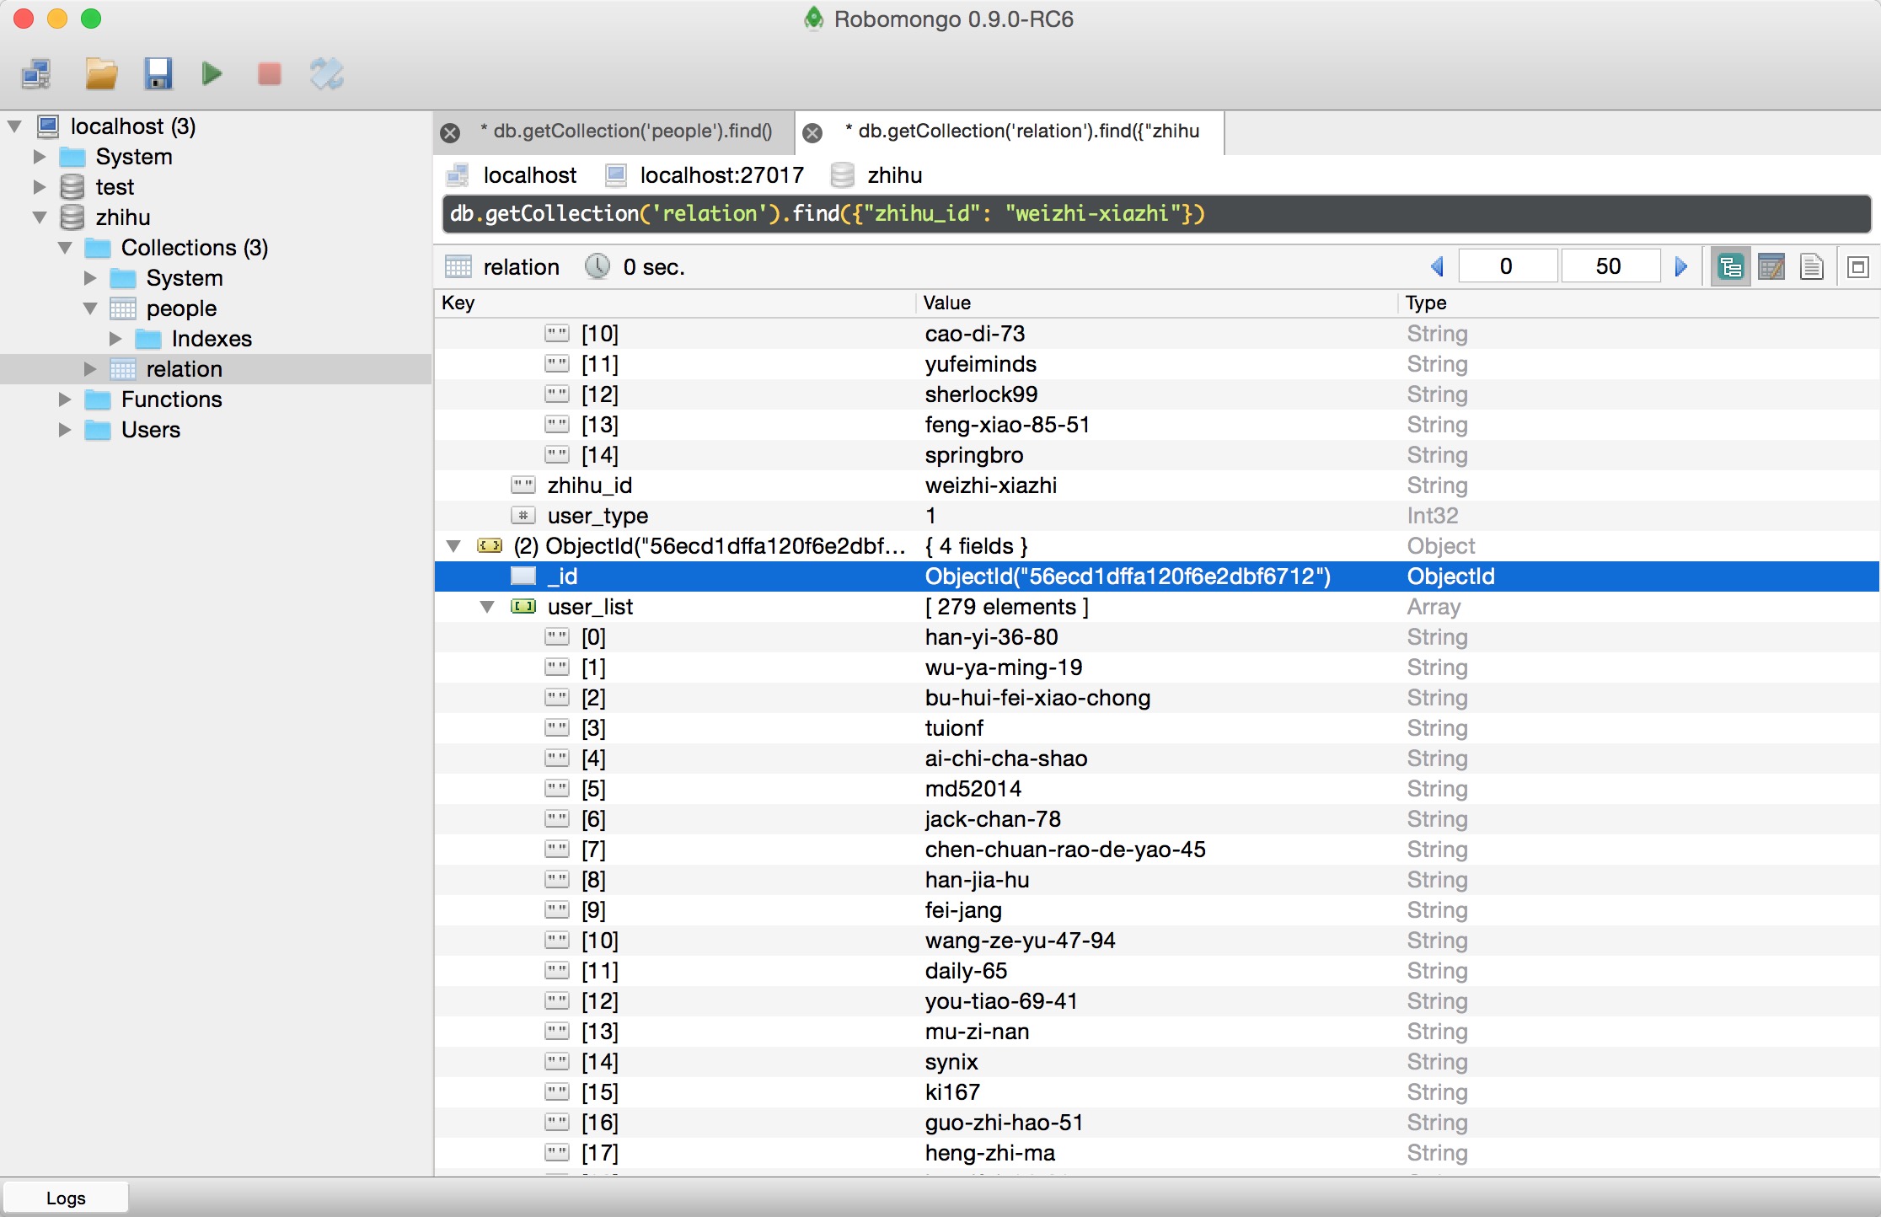Switch results to text view mode
This screenshot has width=1881, height=1217.
tap(1811, 267)
